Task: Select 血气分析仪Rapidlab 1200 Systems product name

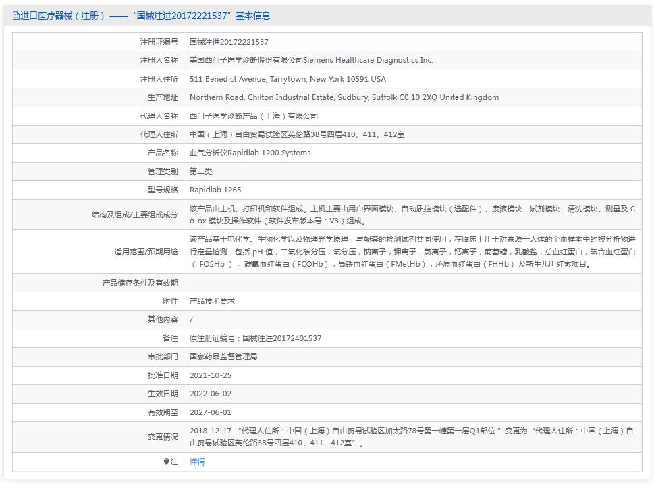Action: [x=250, y=153]
